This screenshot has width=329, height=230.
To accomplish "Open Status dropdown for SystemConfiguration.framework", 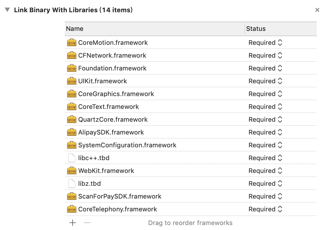I will pos(265,145).
